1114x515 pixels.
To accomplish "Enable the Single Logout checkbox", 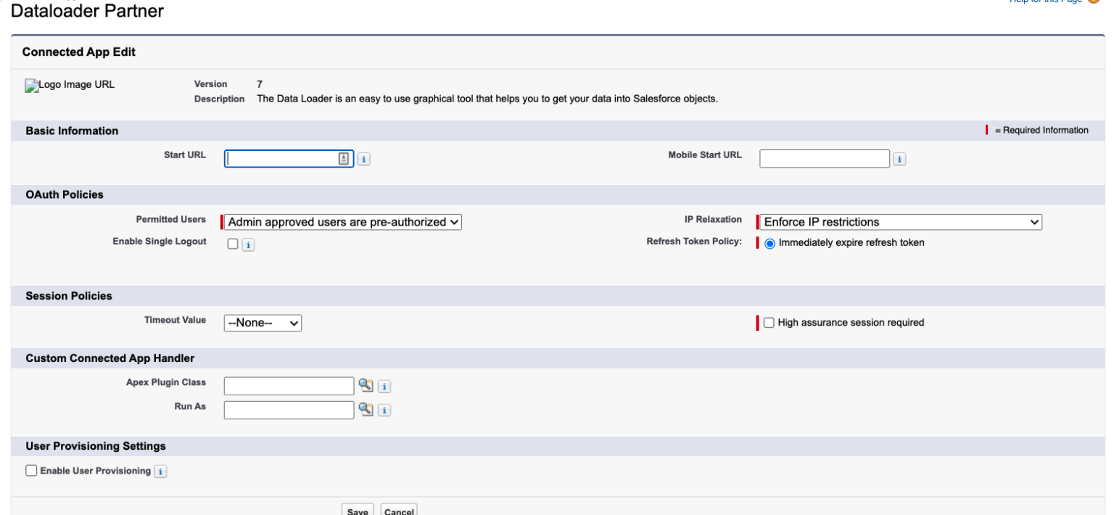I will pos(233,244).
